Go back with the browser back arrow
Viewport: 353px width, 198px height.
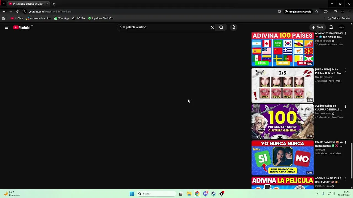[4, 12]
